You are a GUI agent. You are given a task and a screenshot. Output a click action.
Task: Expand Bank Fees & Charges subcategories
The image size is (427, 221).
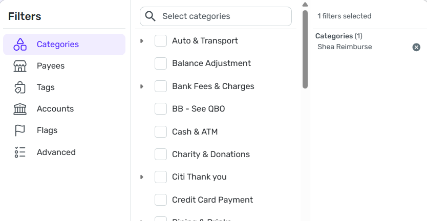point(142,86)
